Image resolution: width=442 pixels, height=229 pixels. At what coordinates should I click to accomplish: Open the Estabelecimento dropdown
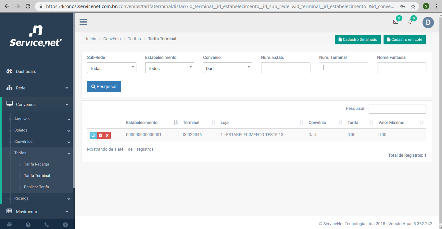(x=170, y=68)
